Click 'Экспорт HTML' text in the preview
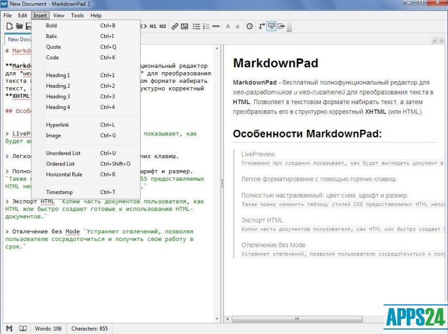Viewport: 448px width, 334px height. [262, 220]
